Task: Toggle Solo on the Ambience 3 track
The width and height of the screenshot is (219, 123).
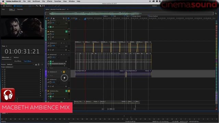Action: (x=64, y=72)
